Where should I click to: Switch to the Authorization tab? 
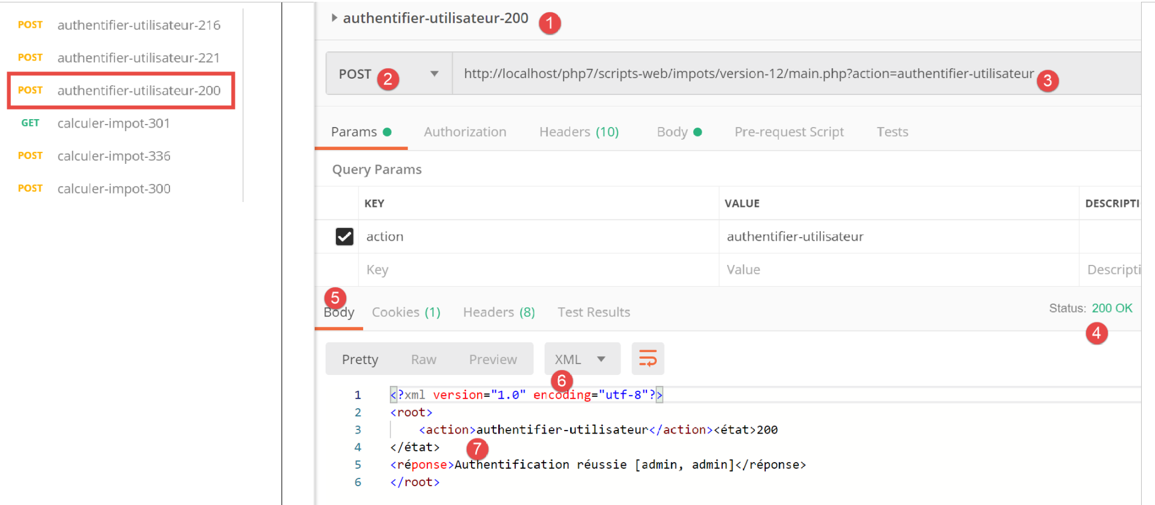(464, 132)
